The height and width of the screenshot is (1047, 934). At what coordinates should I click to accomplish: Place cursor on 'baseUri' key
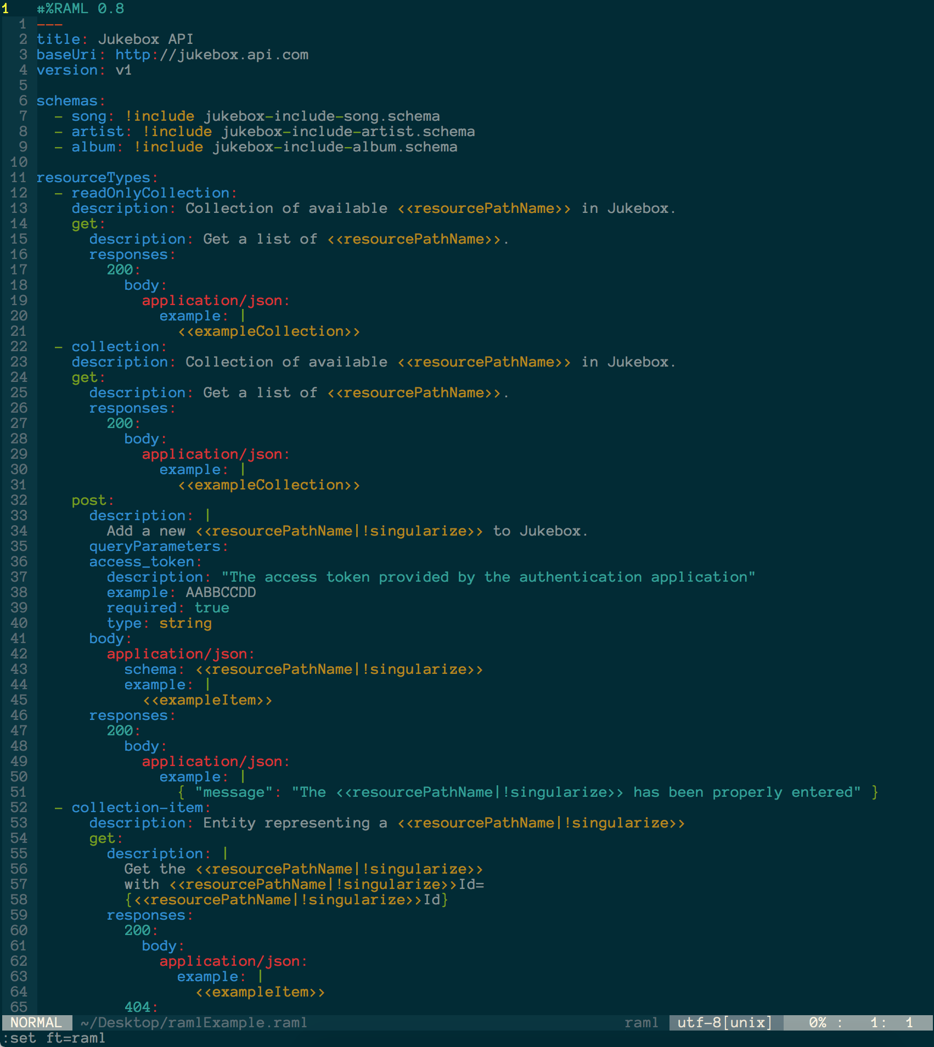click(x=67, y=54)
